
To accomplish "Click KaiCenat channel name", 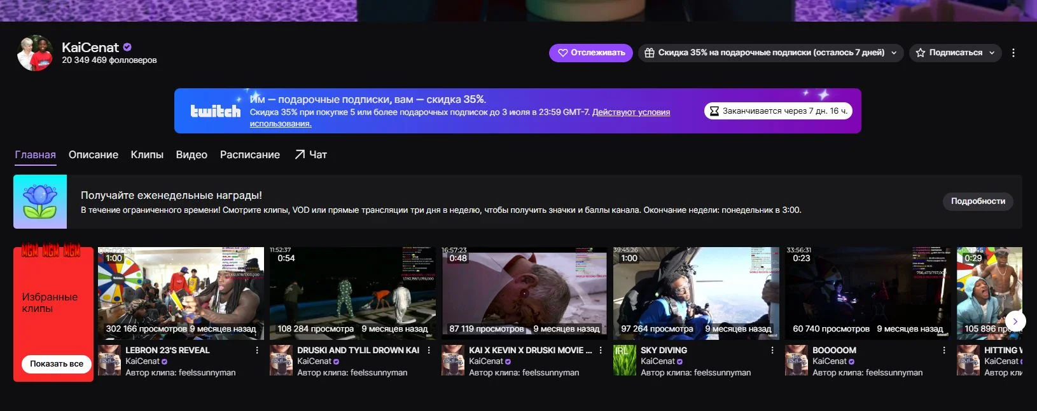I will 90,47.
